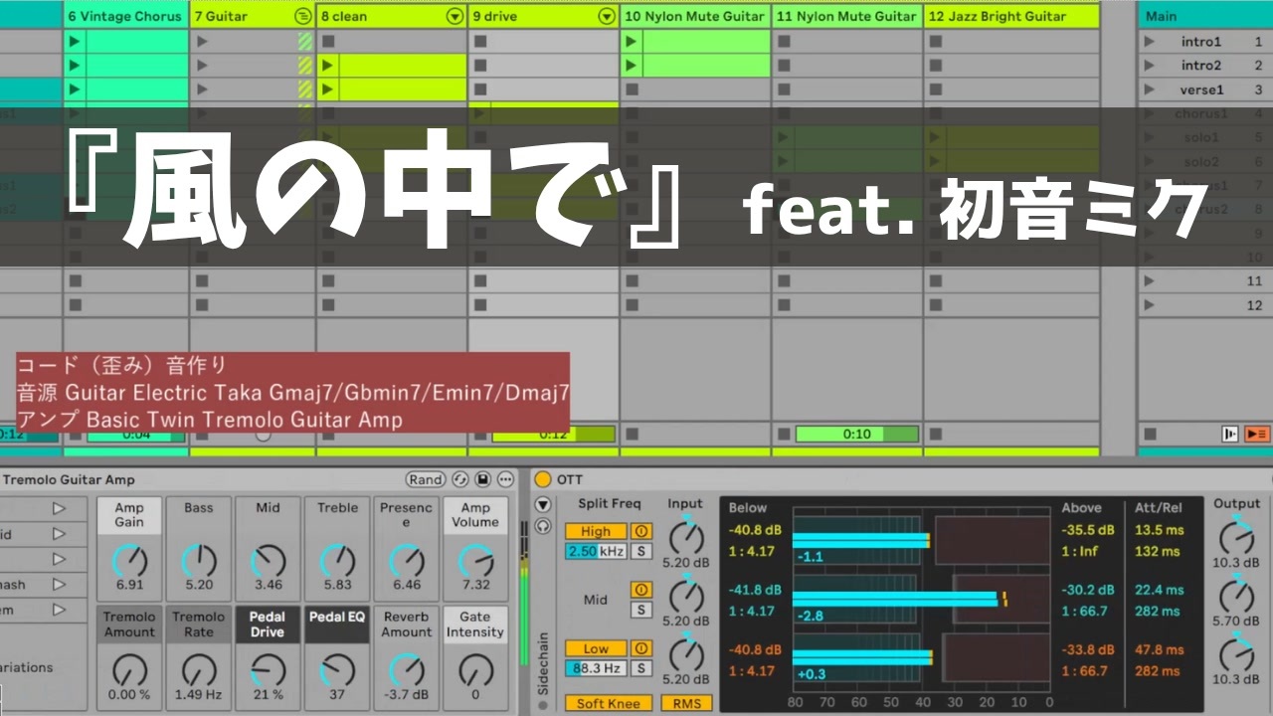Expand the OTT sidechain triangle toggle

click(542, 503)
